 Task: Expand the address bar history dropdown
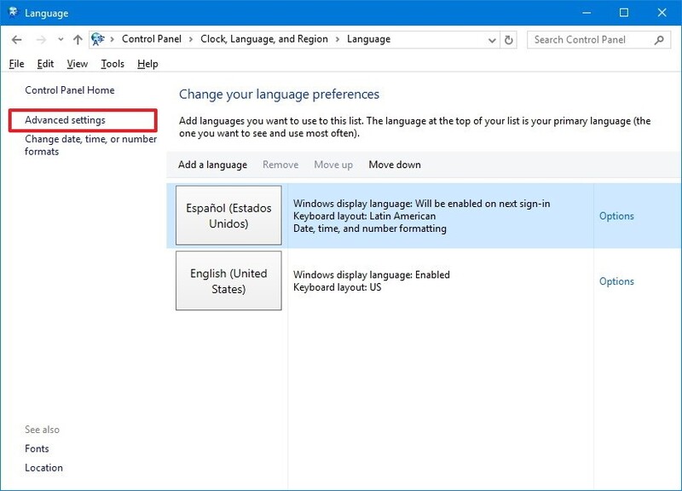tap(492, 40)
